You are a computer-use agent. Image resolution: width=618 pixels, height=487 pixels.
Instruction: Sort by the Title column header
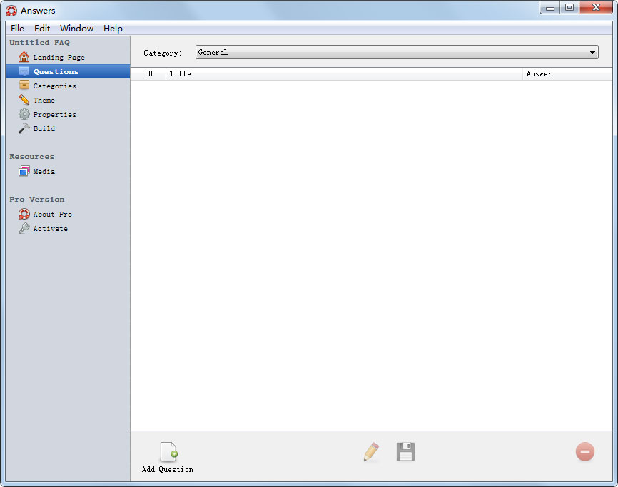pos(345,73)
